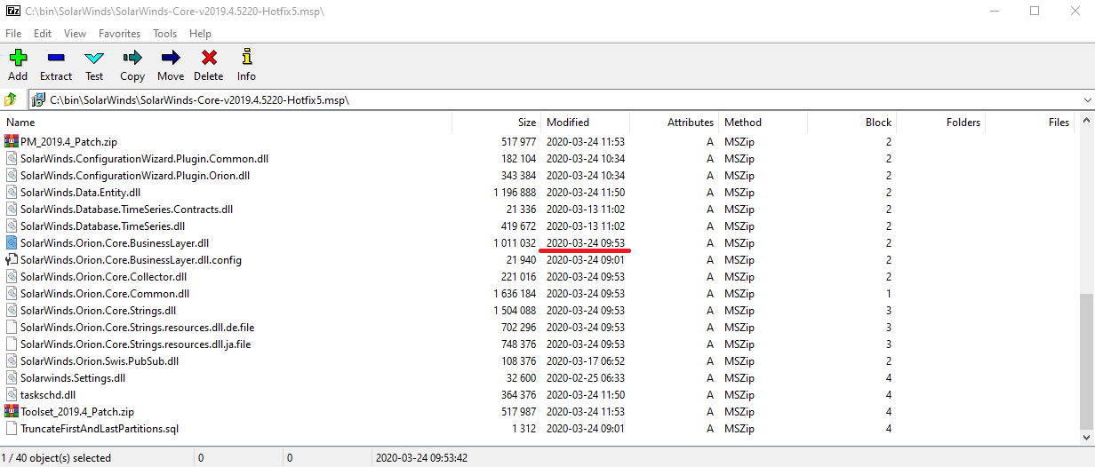Click size value 517 977
Image resolution: width=1095 pixels, height=467 pixels.
tap(519, 141)
